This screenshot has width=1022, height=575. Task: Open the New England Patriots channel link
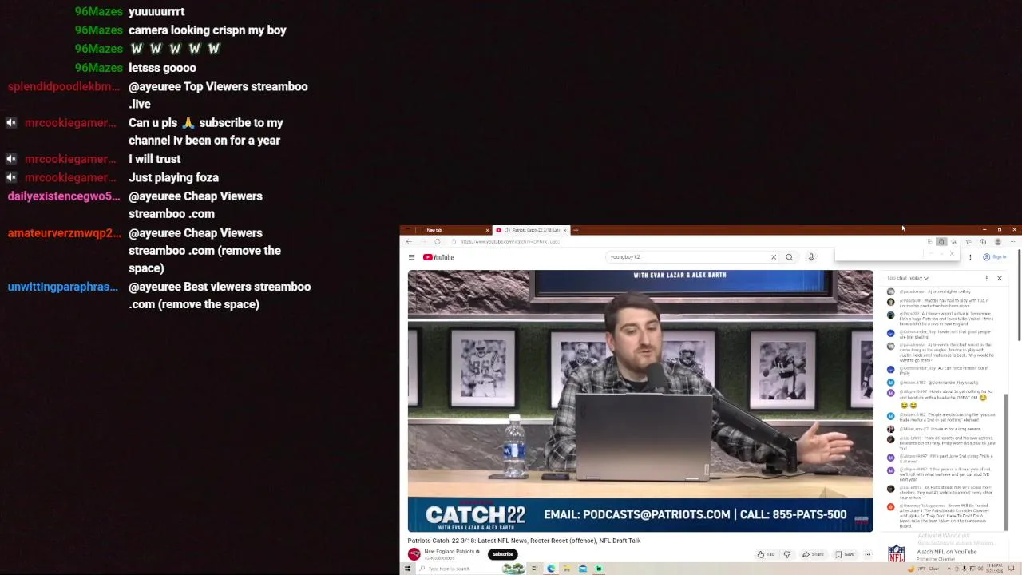(449, 551)
